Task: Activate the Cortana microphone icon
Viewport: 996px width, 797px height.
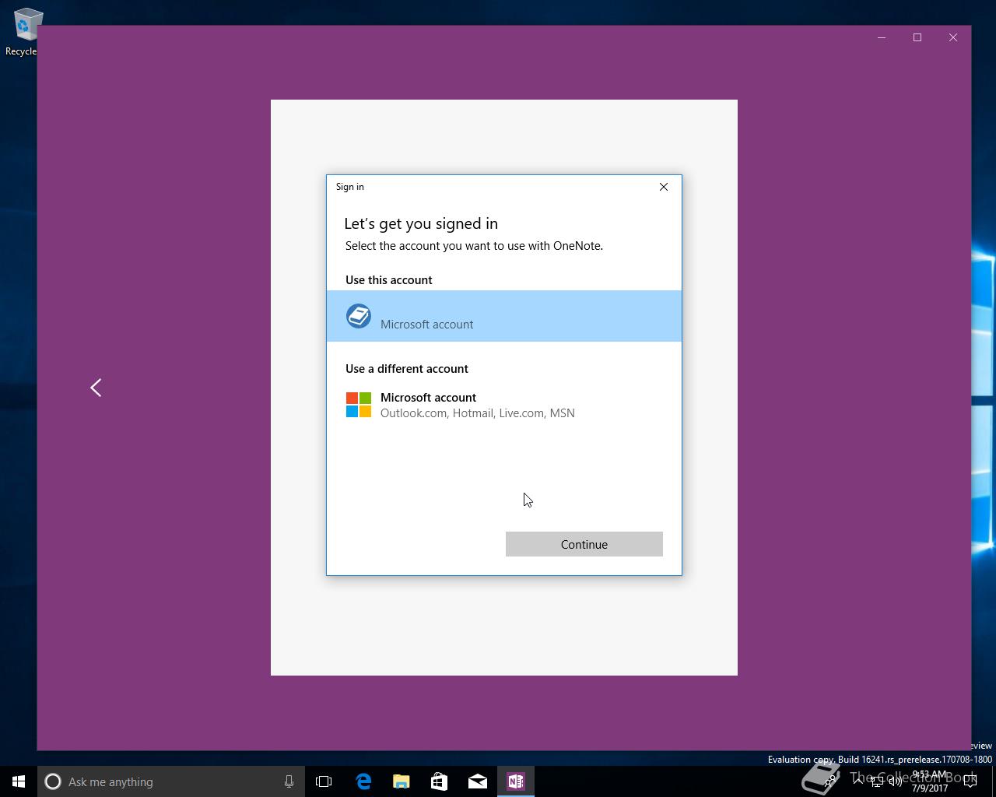Action: tap(289, 781)
